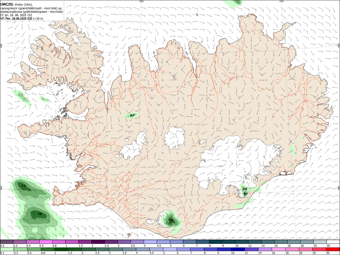Click the UWC/IG Vindur (10m) title text

point(16,5)
